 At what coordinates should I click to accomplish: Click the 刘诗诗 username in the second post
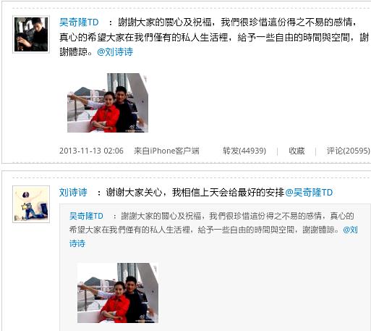tap(73, 193)
